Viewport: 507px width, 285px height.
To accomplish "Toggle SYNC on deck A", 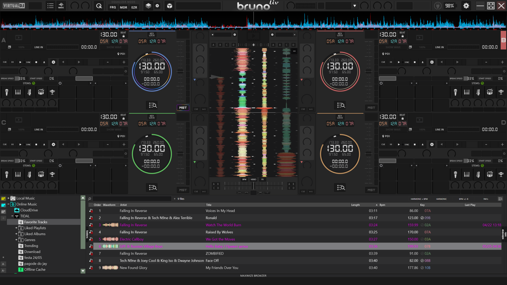I will pyautogui.click(x=28, y=62).
